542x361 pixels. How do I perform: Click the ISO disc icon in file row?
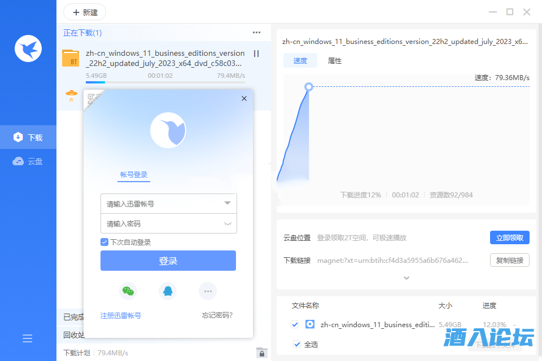pyautogui.click(x=310, y=324)
